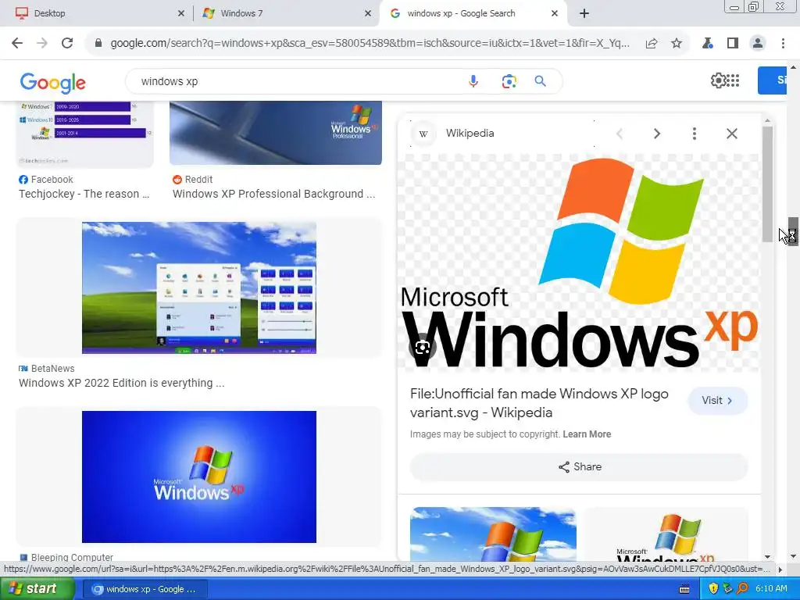Click the padlock site info icon

tap(98, 44)
